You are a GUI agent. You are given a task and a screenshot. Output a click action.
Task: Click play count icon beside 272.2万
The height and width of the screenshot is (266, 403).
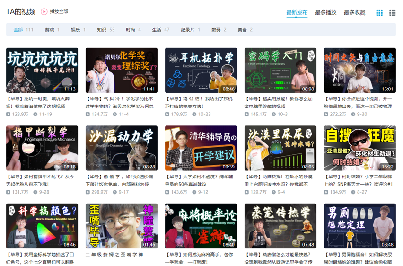click(x=326, y=114)
